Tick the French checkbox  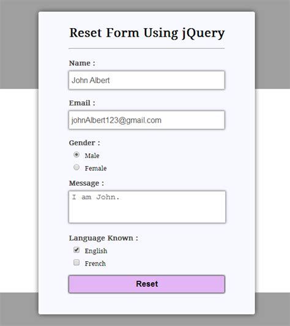click(x=76, y=263)
